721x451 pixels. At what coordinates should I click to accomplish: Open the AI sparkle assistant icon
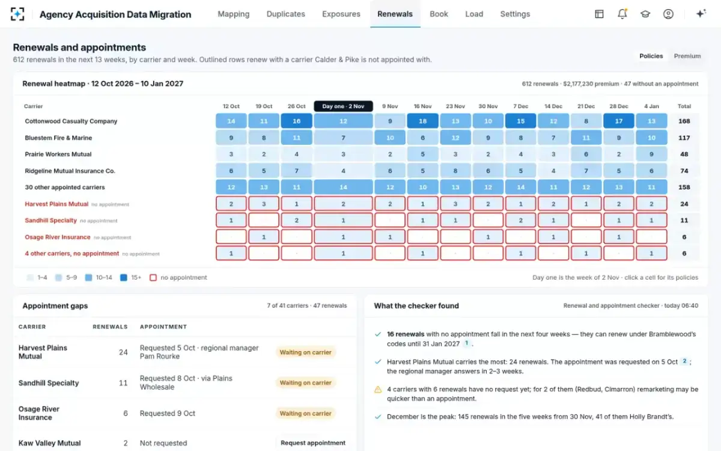(701, 14)
